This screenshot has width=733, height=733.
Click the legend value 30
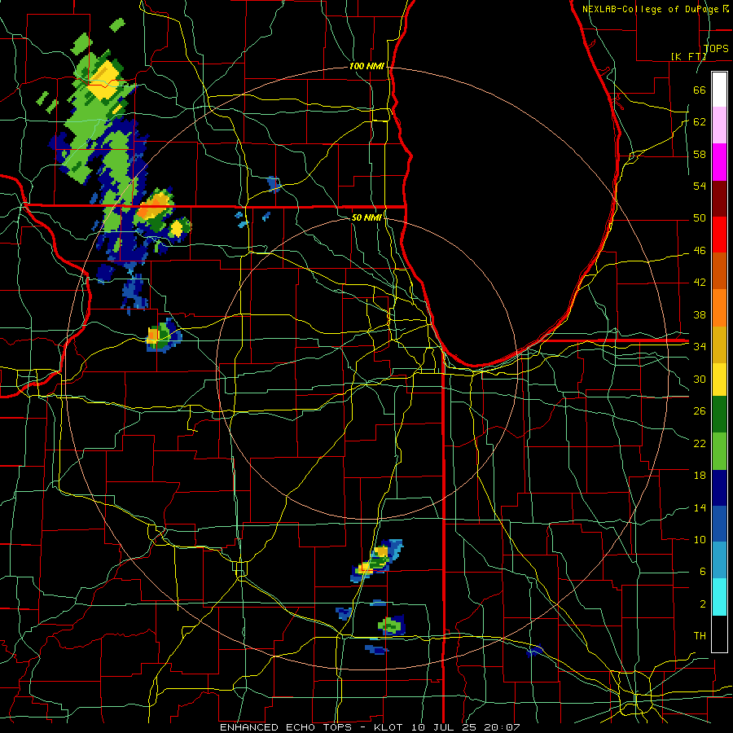tap(700, 379)
